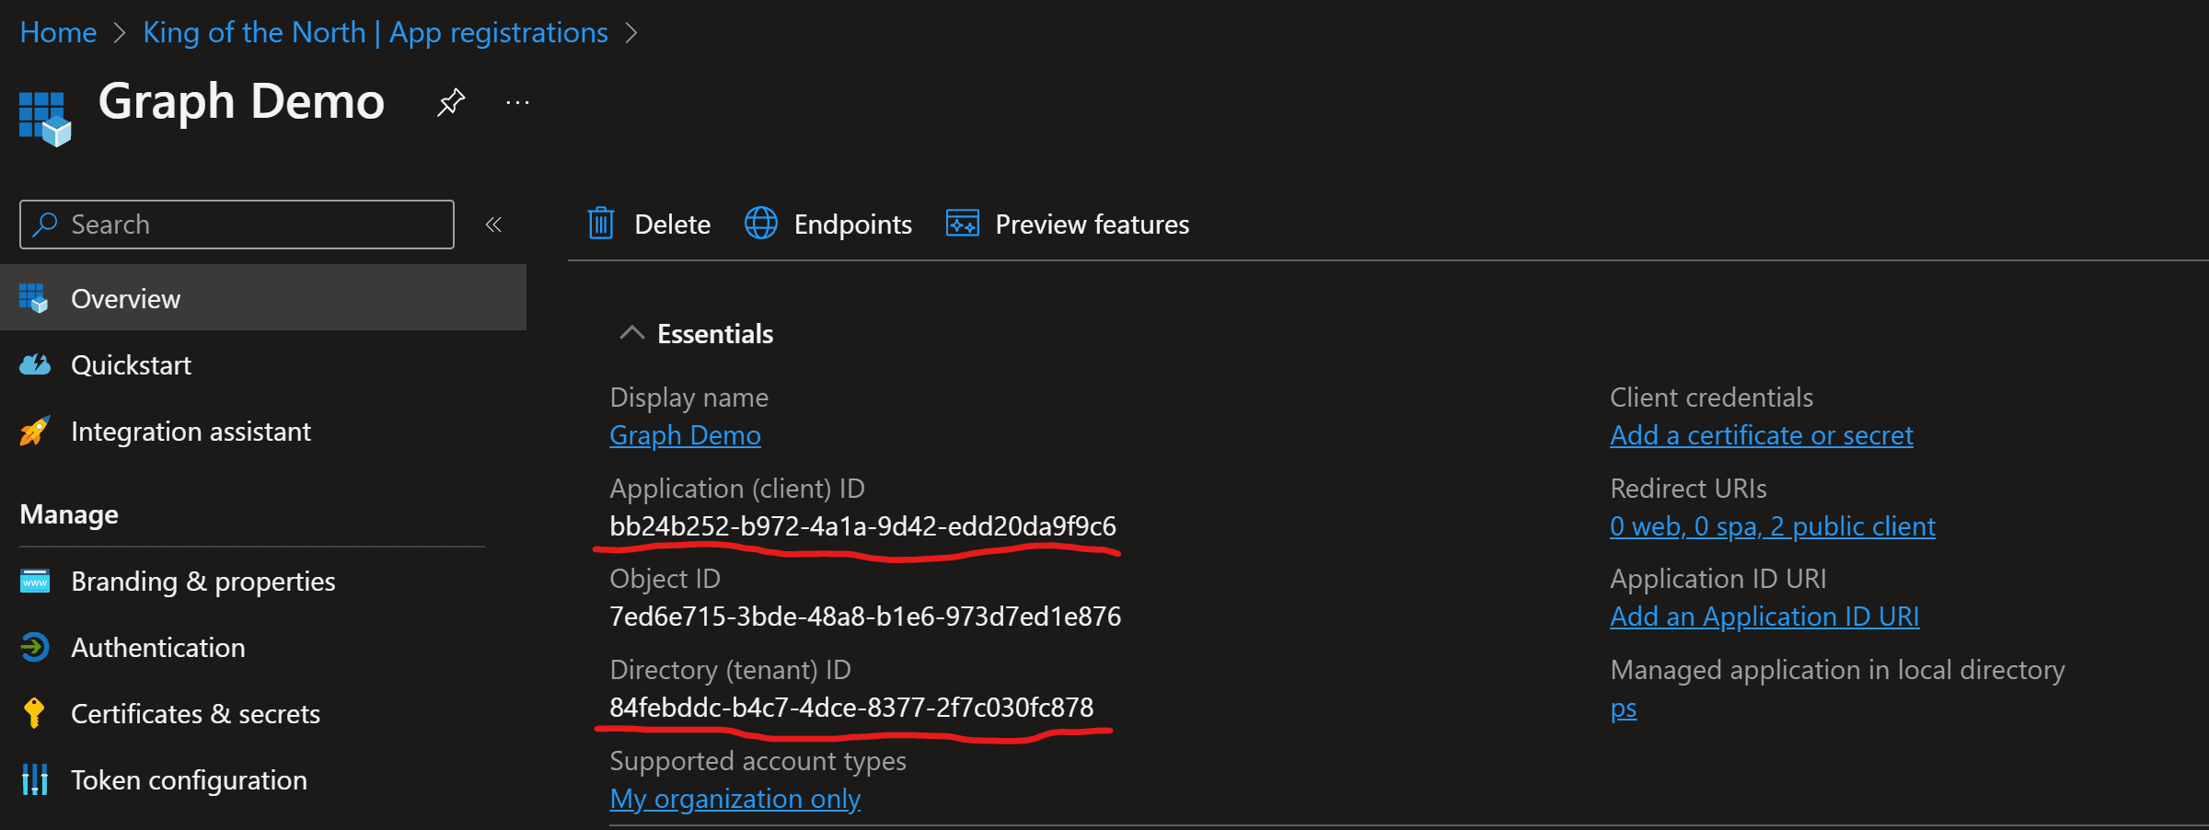Viewport: 2209px width, 830px height.
Task: Select the Certificates & secrets key icon
Action: [x=34, y=712]
